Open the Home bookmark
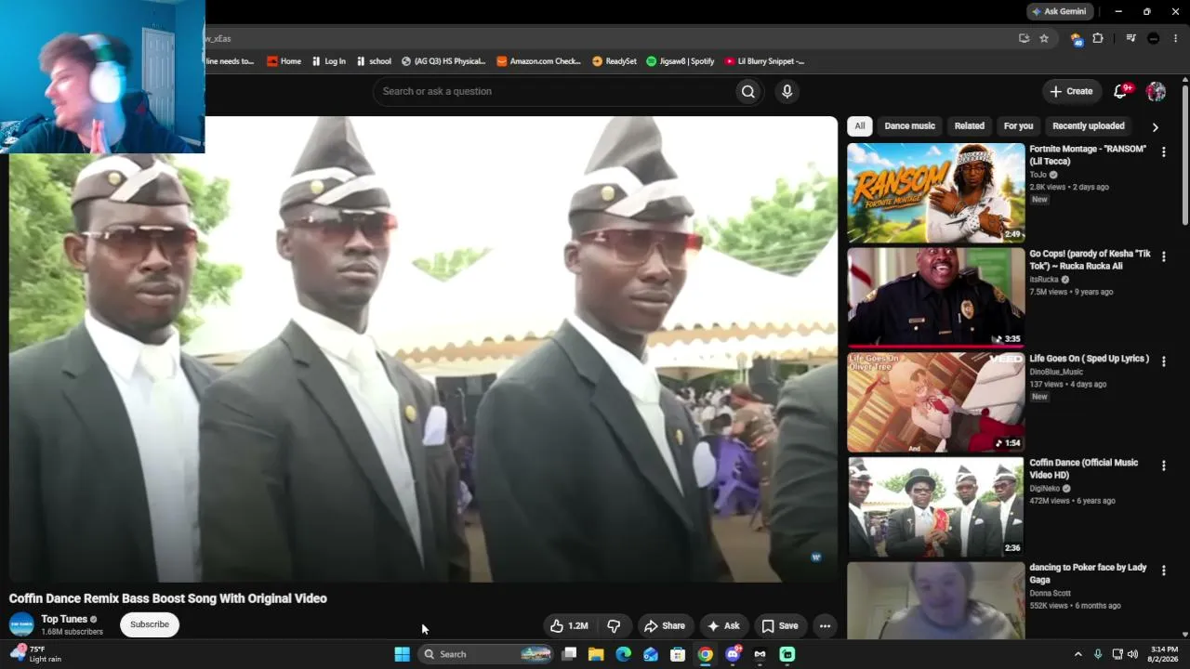This screenshot has width=1190, height=669. coord(284,61)
